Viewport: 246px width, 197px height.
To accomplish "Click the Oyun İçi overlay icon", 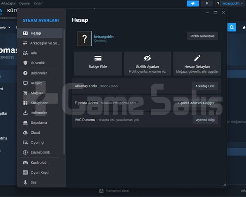I will [x=25, y=143].
